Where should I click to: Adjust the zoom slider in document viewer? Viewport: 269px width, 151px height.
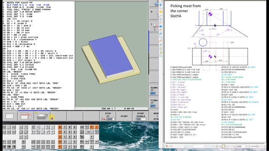[x=257, y=146]
